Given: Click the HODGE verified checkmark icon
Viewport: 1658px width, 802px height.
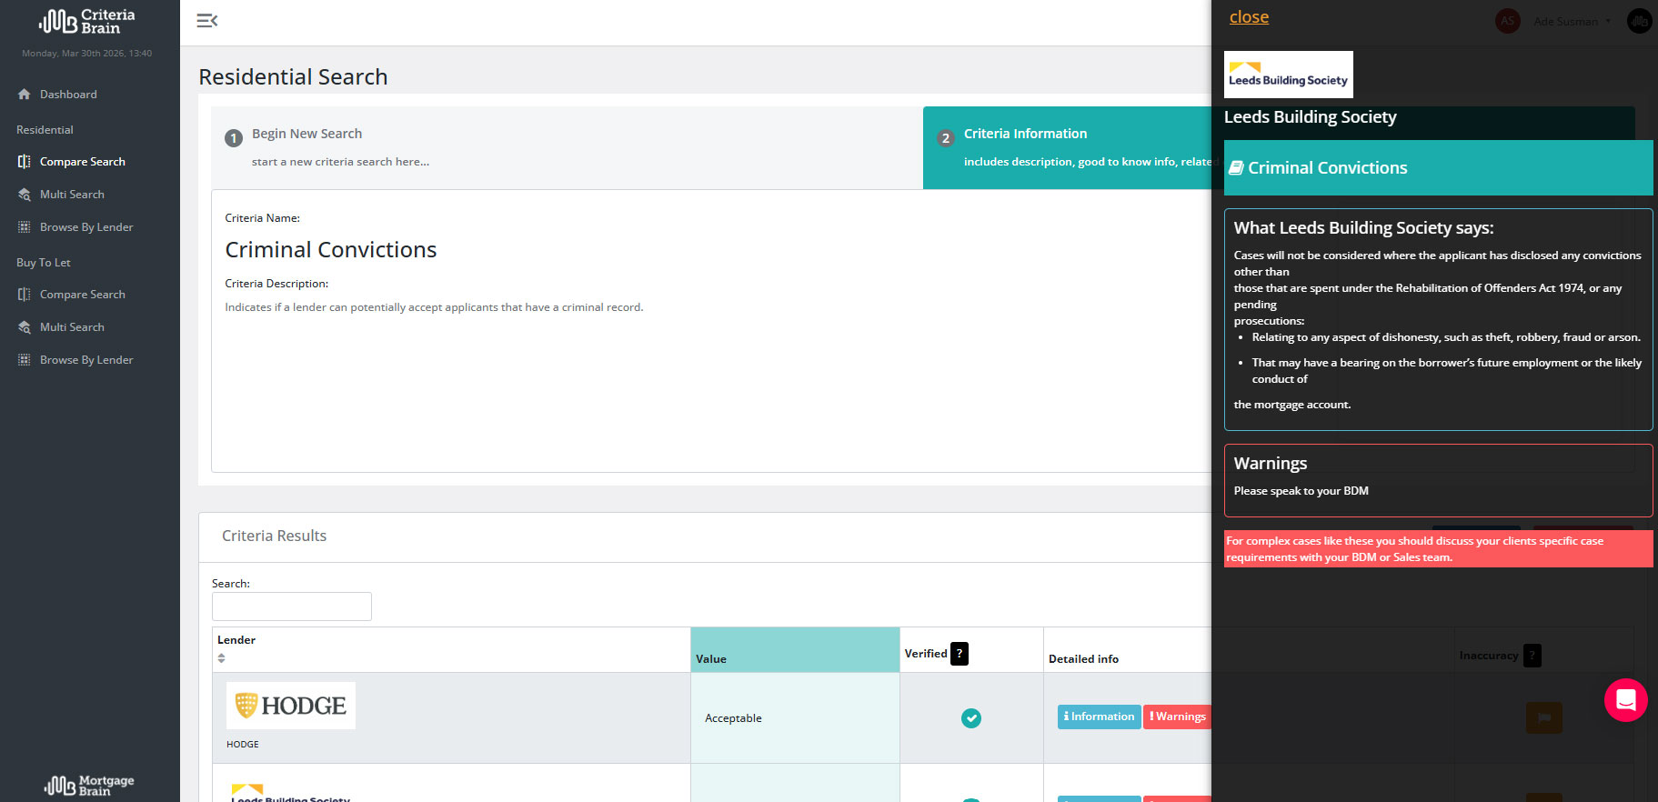Looking at the screenshot, I should (x=971, y=718).
